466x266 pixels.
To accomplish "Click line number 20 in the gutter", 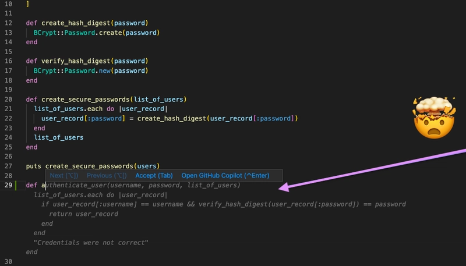I will pyautogui.click(x=8, y=100).
